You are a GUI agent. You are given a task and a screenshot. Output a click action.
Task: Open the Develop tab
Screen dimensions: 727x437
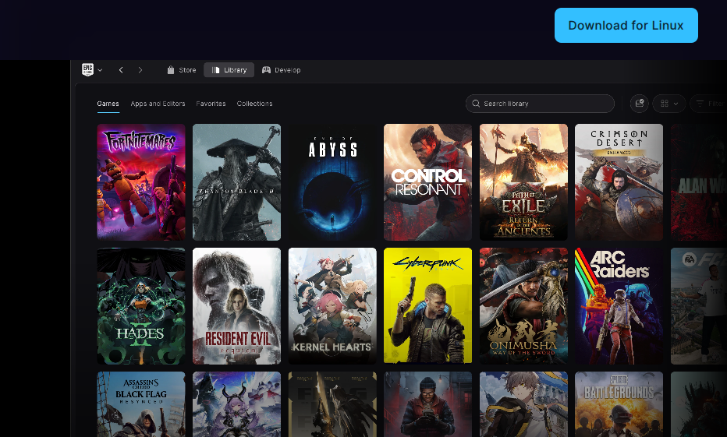tap(282, 70)
